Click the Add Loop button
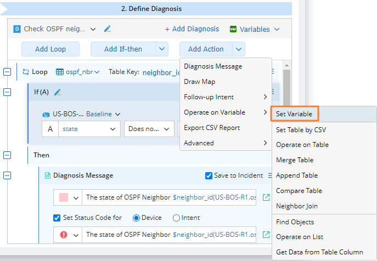Screen dimensions: 377x261 (x=50, y=49)
